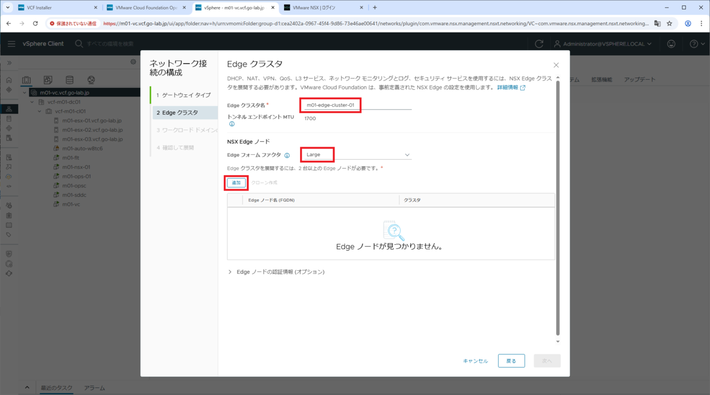710x395 pixels.
Task: Click the vSphere refresh icon in header
Action: click(x=539, y=44)
